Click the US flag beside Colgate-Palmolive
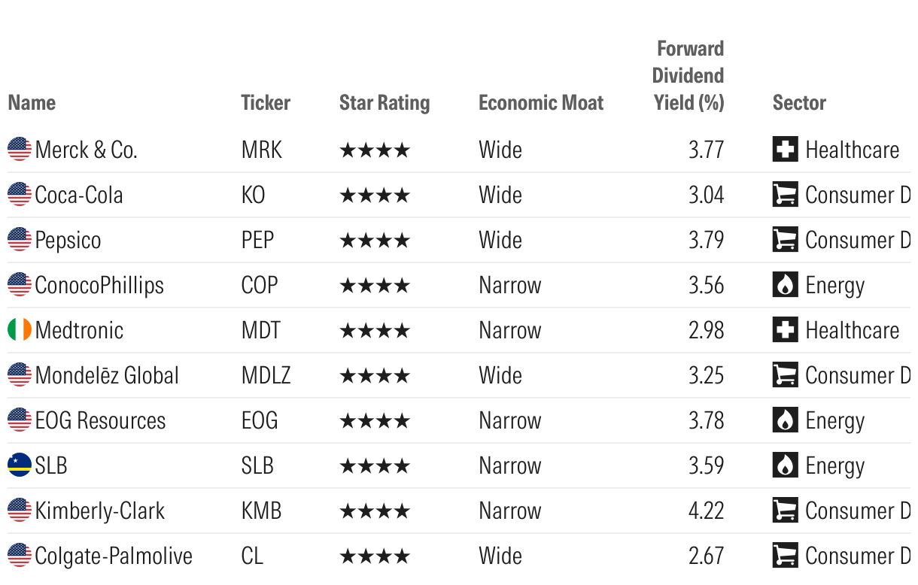Image resolution: width=918 pixels, height=585 pixels. 20,556
